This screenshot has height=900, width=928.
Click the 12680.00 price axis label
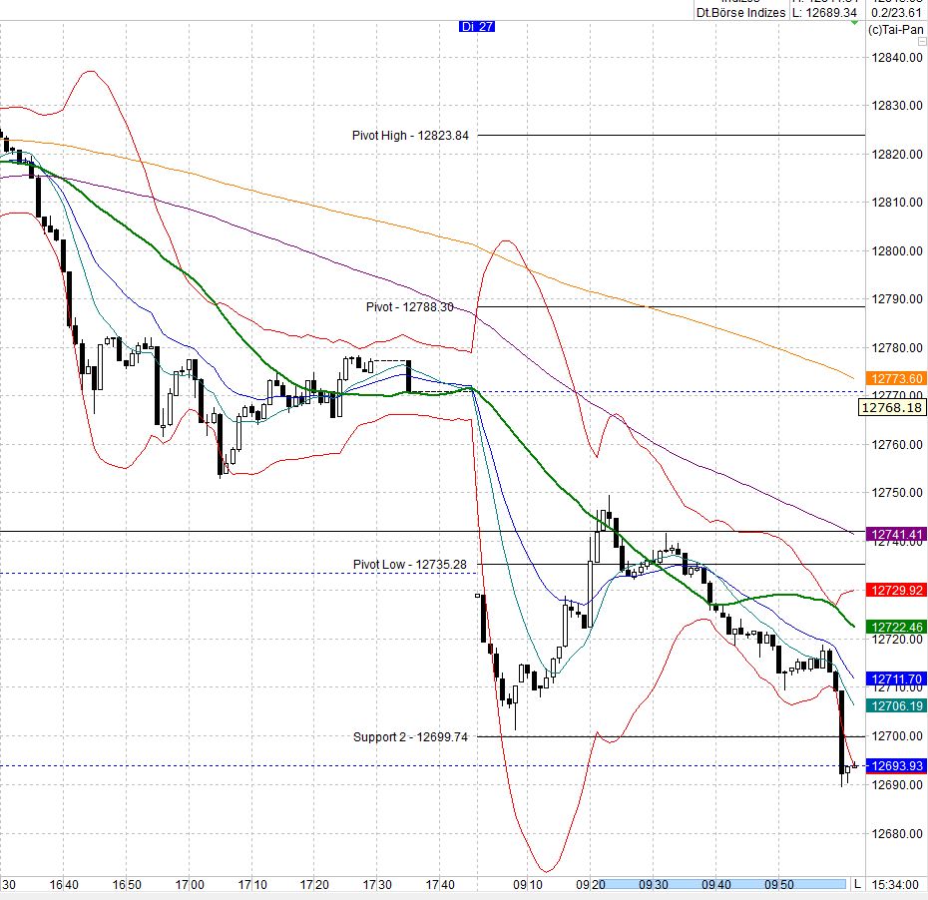tap(897, 834)
